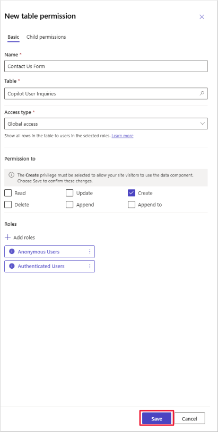Click info icon beside Authenticated Users
The height and width of the screenshot is (432, 218).
tap(12, 266)
